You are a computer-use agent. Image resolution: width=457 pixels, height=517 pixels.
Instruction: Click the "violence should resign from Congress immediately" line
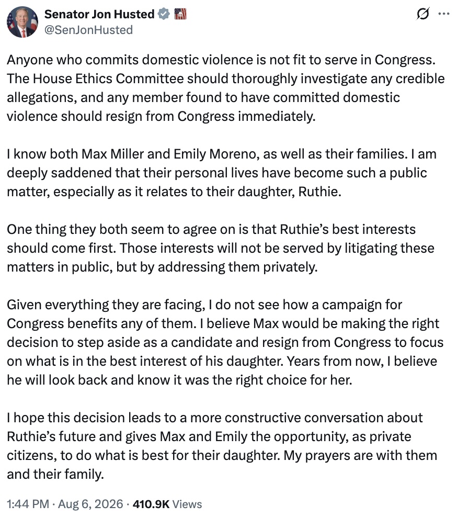[161, 116]
